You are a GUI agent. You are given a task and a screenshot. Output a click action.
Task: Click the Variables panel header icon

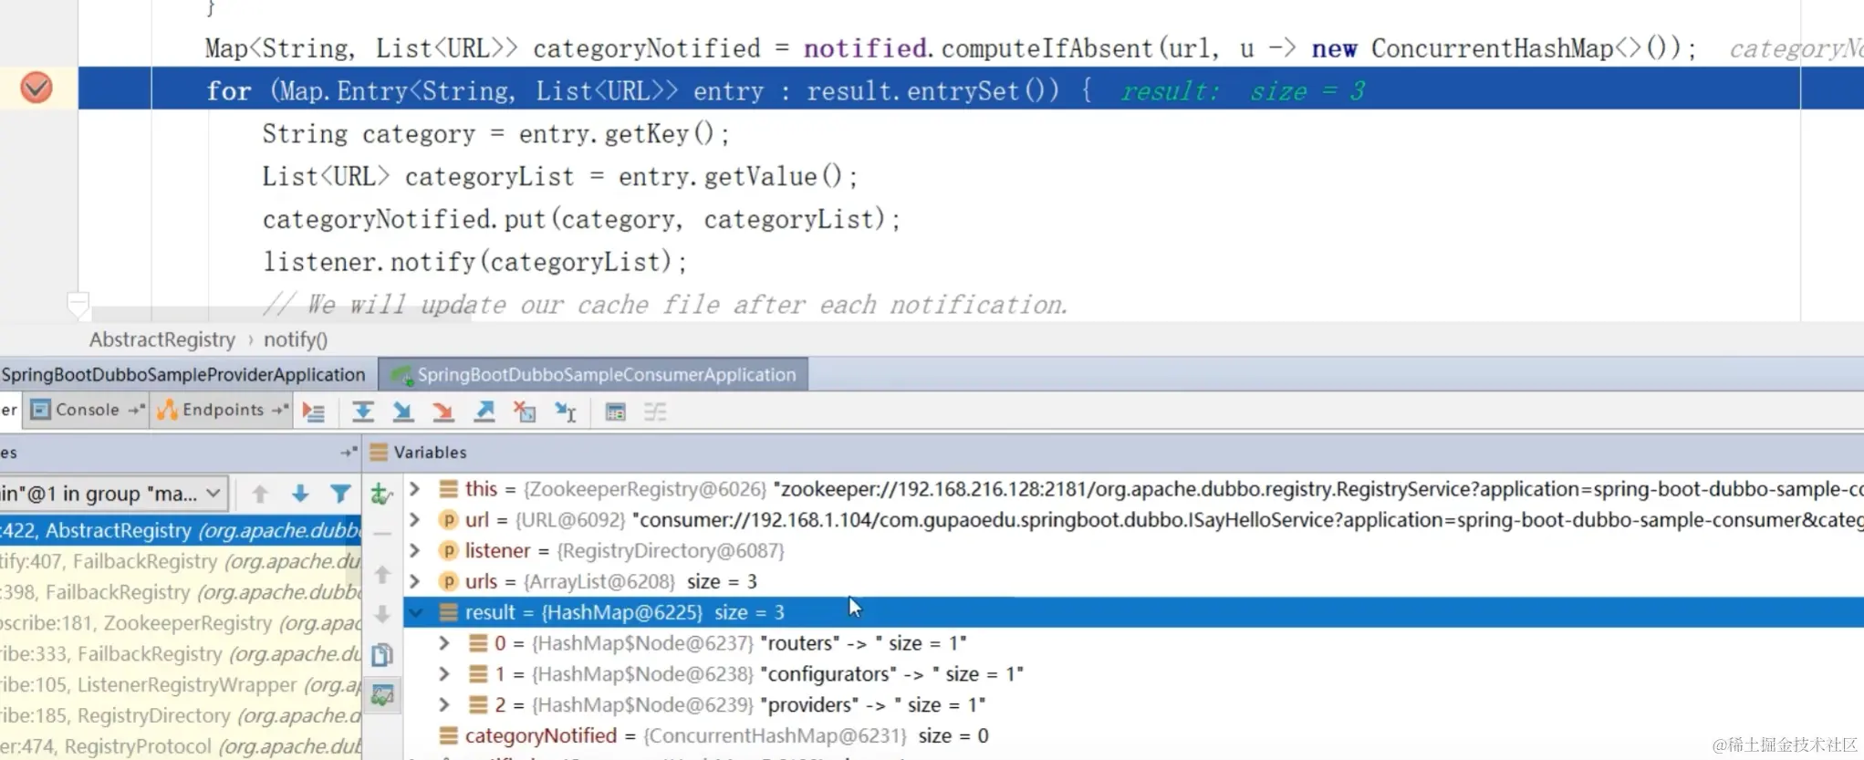[379, 453]
